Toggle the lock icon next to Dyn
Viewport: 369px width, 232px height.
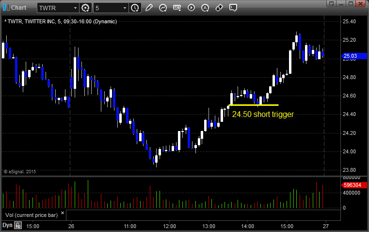coord(18,225)
